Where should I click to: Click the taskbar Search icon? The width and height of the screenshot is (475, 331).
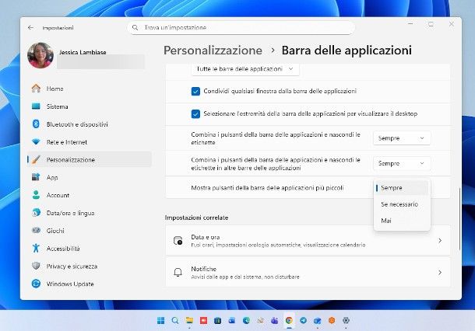(175, 320)
